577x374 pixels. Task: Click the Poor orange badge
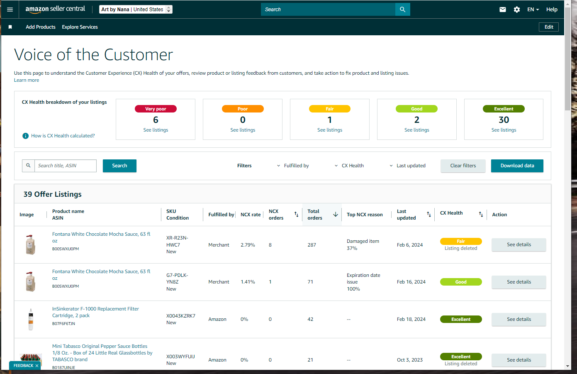[x=243, y=109]
